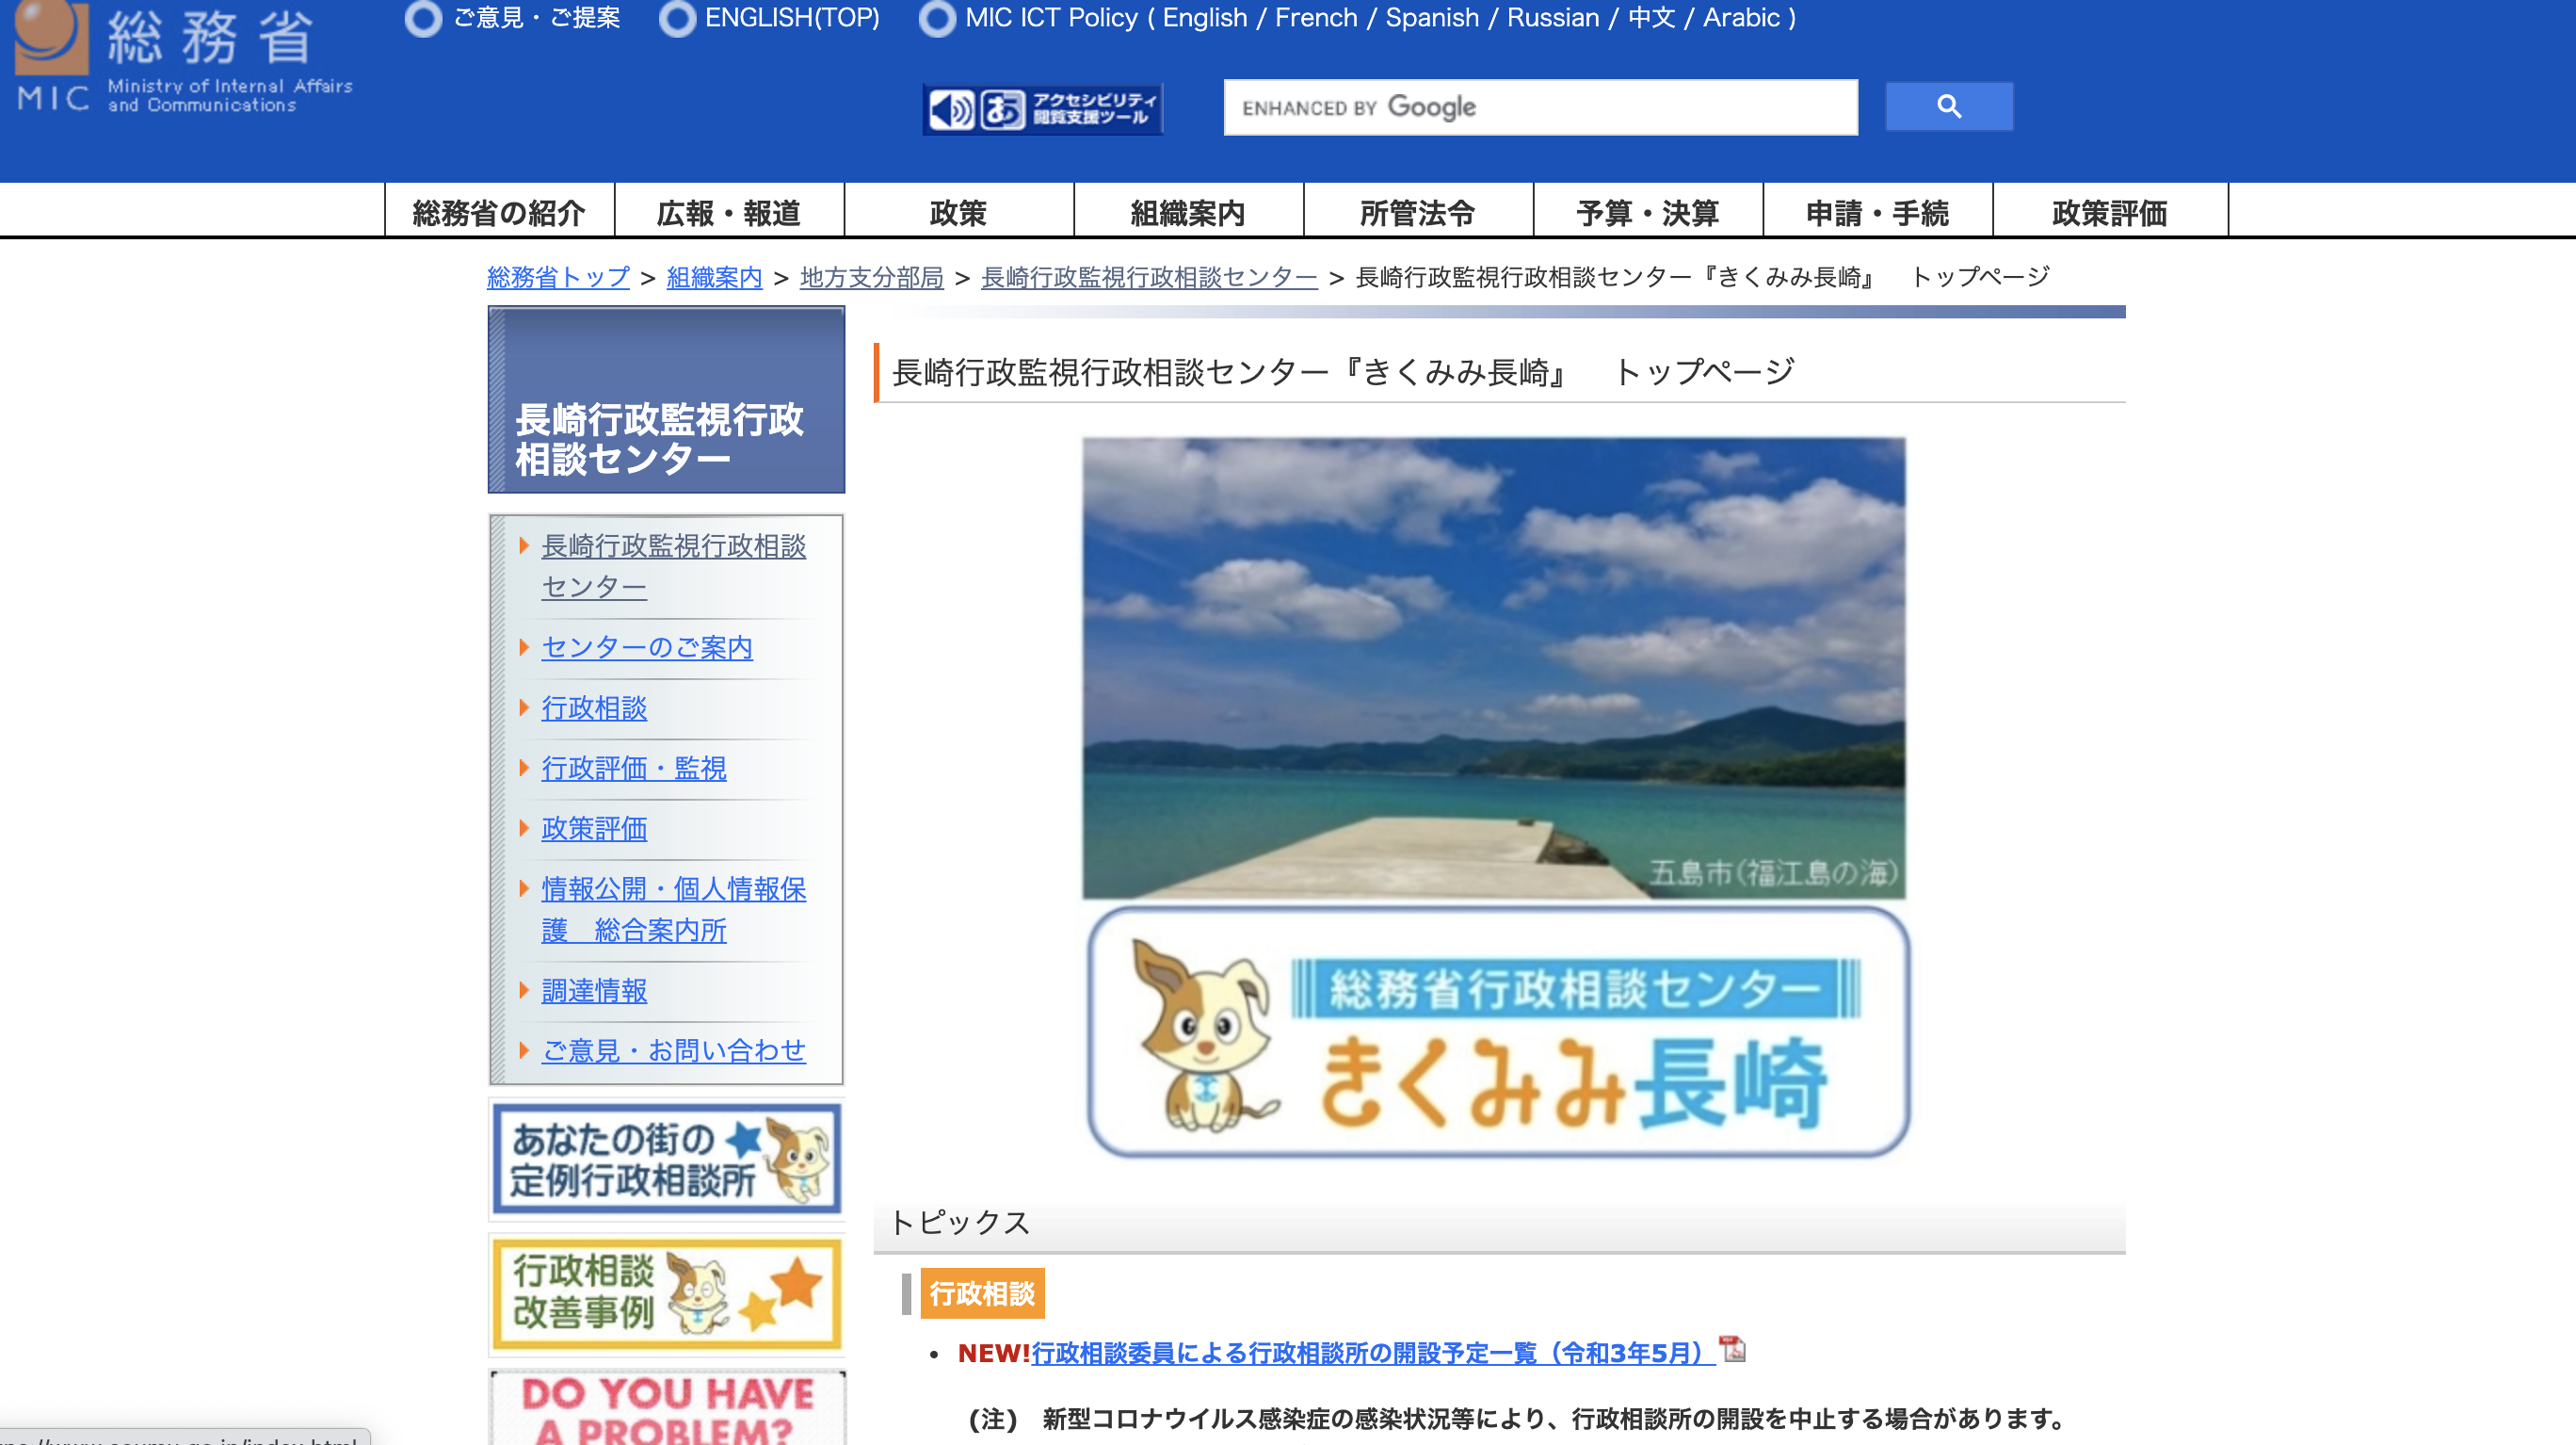Click the Arabic language link
This screenshot has height=1445, width=2576.
[x=1741, y=18]
